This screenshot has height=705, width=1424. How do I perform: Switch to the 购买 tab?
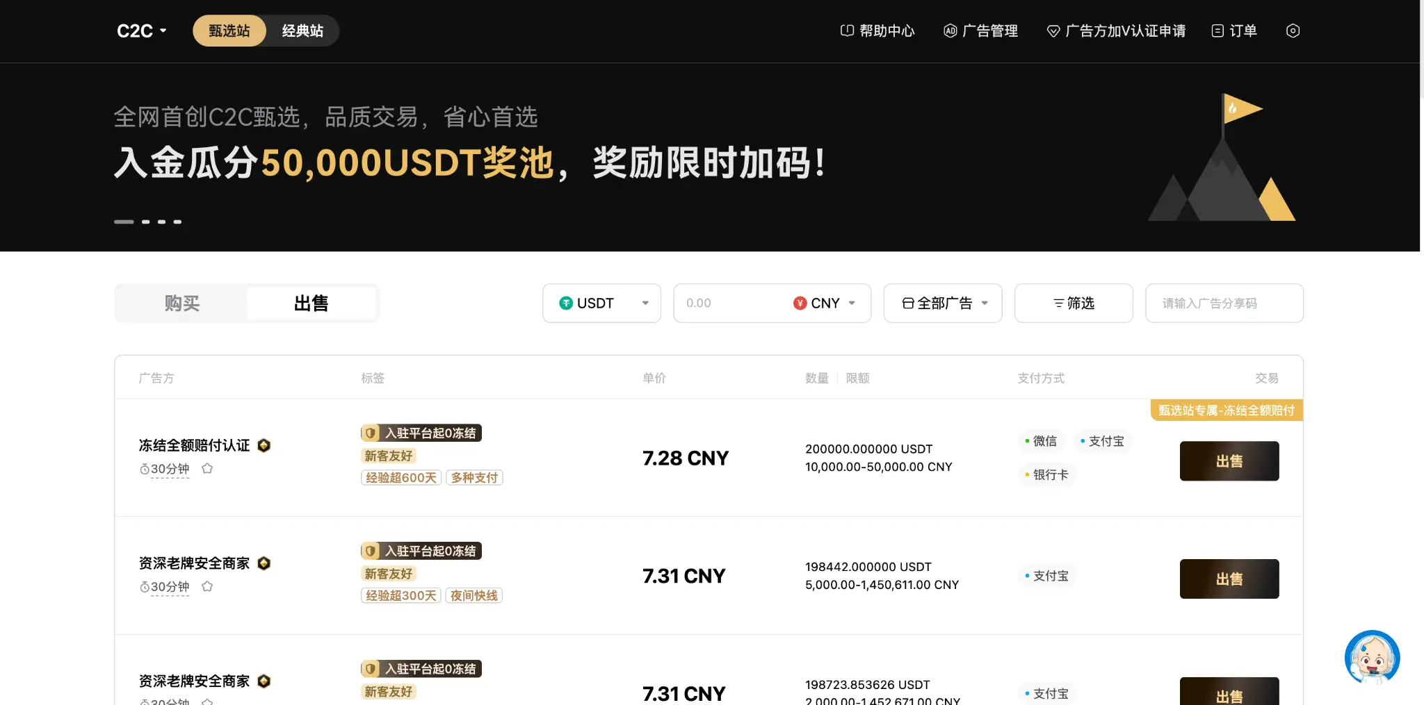(182, 303)
